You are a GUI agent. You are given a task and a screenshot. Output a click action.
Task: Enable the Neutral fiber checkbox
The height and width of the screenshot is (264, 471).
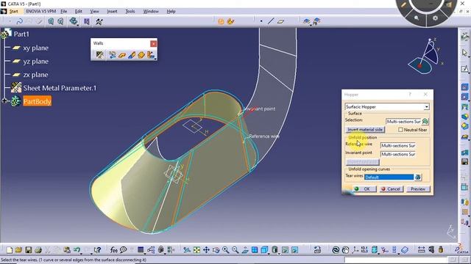400,130
